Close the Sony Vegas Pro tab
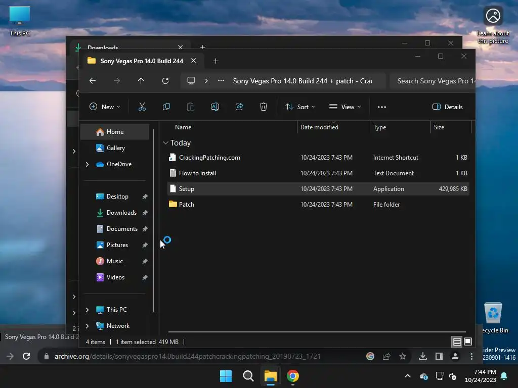The width and height of the screenshot is (518, 388). [194, 61]
